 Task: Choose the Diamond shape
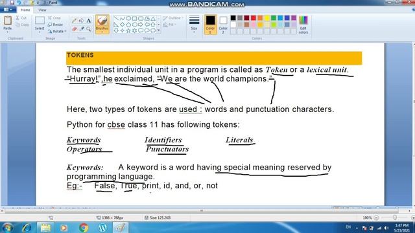tap(123, 25)
